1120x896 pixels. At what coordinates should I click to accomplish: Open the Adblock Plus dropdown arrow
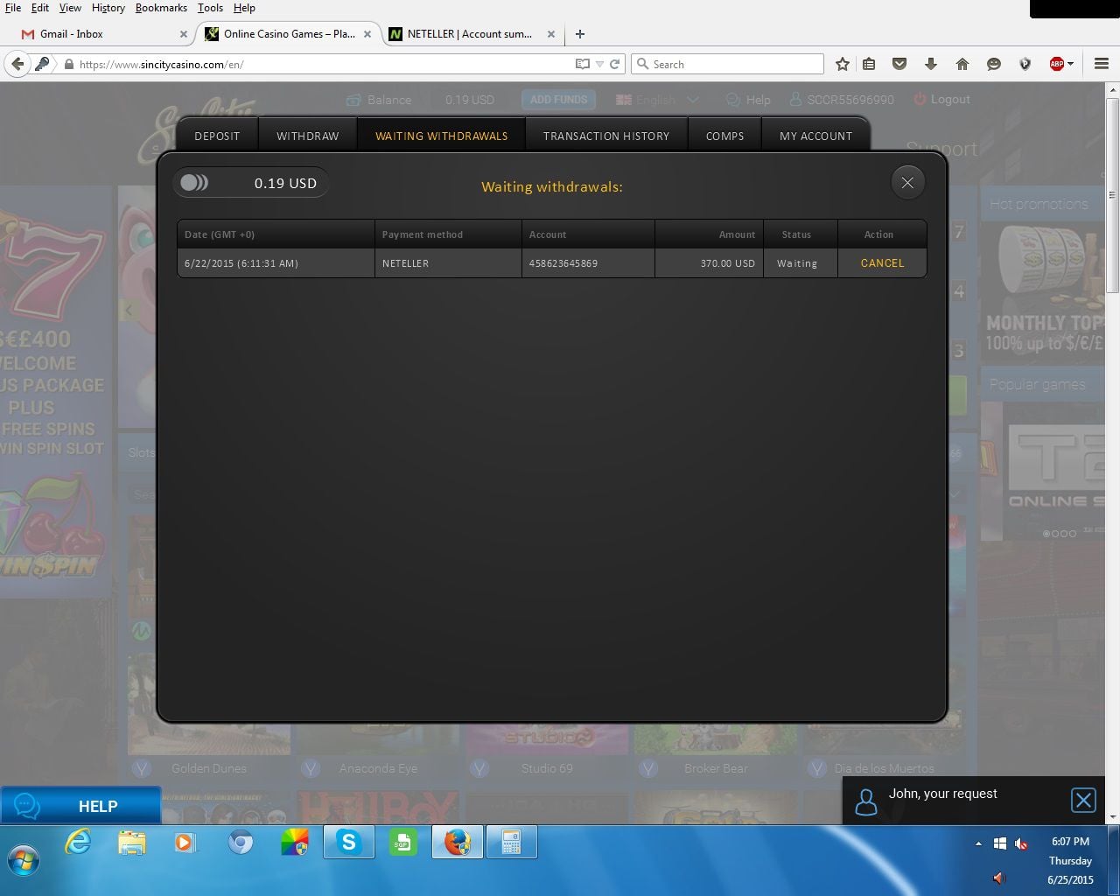click(x=1070, y=64)
